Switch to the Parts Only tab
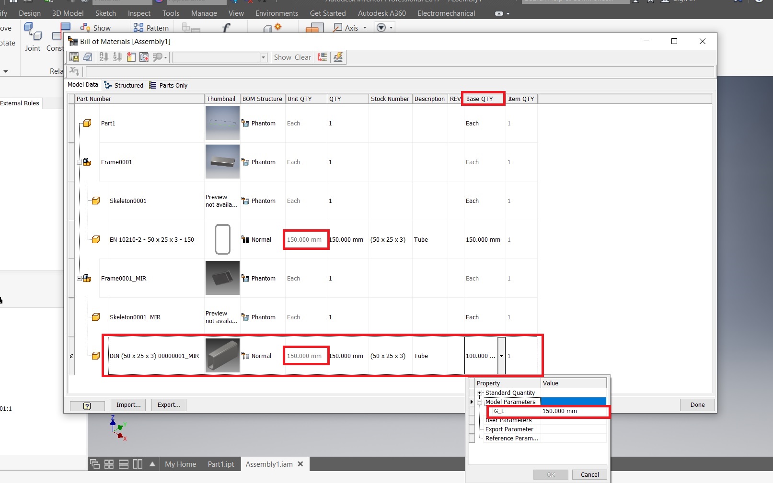The image size is (773, 483). click(x=168, y=85)
